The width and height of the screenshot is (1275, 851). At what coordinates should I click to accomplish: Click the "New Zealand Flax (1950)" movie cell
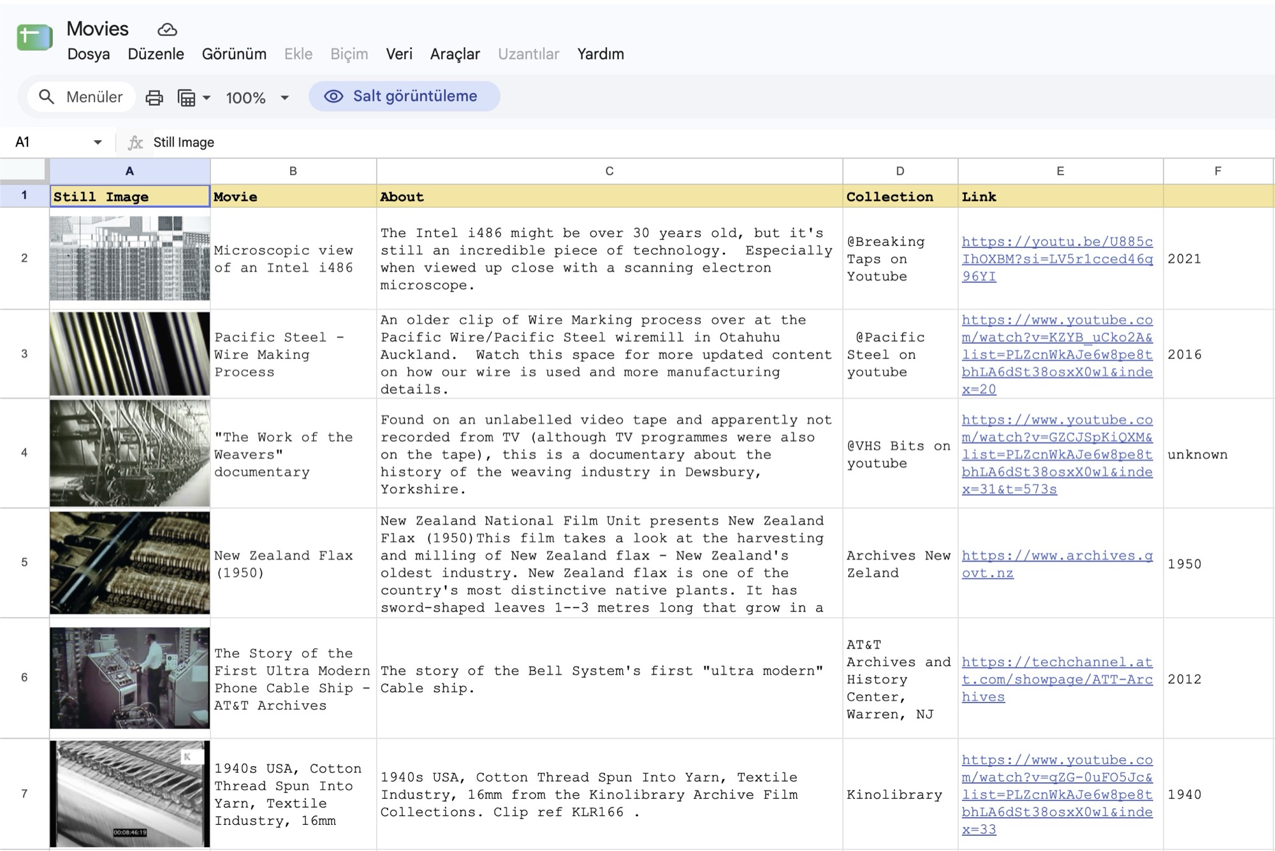pos(293,564)
